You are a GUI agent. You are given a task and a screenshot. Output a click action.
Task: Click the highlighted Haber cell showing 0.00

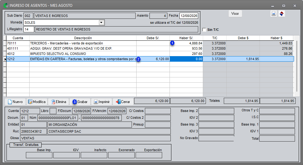[x=186, y=59]
